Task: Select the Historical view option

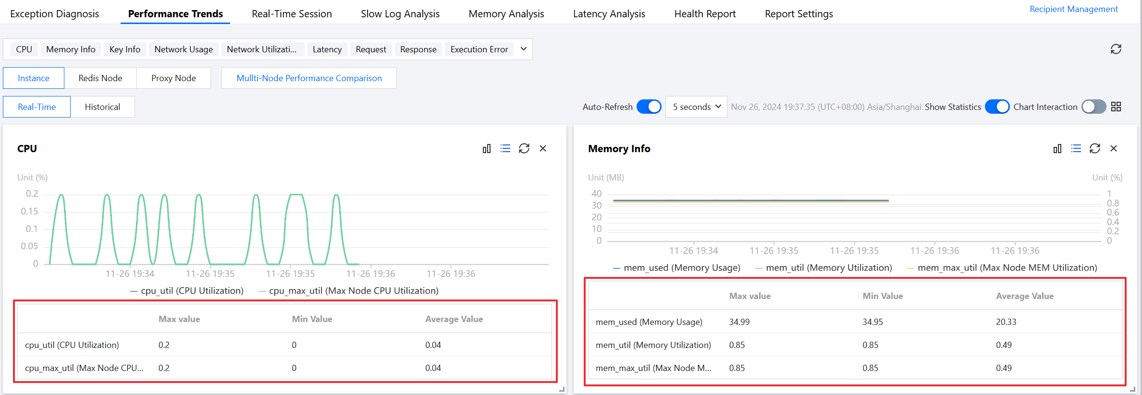Action: point(102,107)
